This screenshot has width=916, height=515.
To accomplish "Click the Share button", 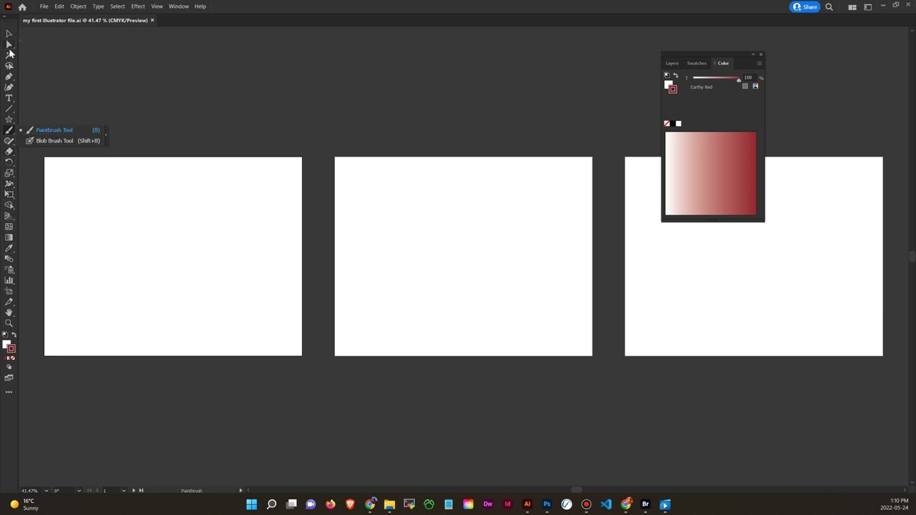I will (x=805, y=7).
